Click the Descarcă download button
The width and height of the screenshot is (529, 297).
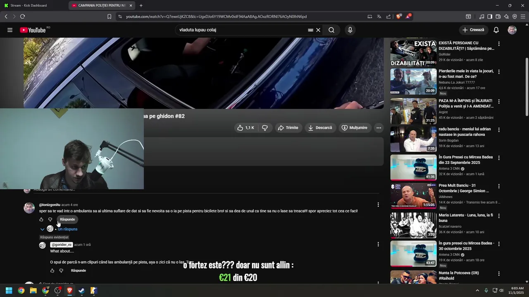(320, 128)
